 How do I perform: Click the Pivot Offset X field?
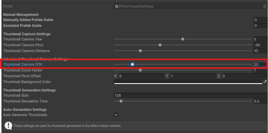[x=141, y=76]
